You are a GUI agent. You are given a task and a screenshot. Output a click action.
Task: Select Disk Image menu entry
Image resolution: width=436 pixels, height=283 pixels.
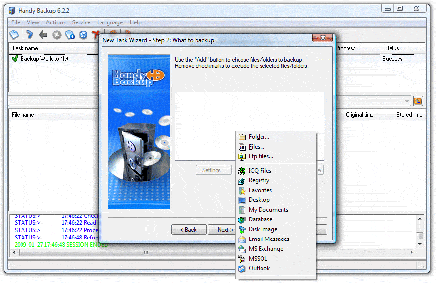[276, 229]
